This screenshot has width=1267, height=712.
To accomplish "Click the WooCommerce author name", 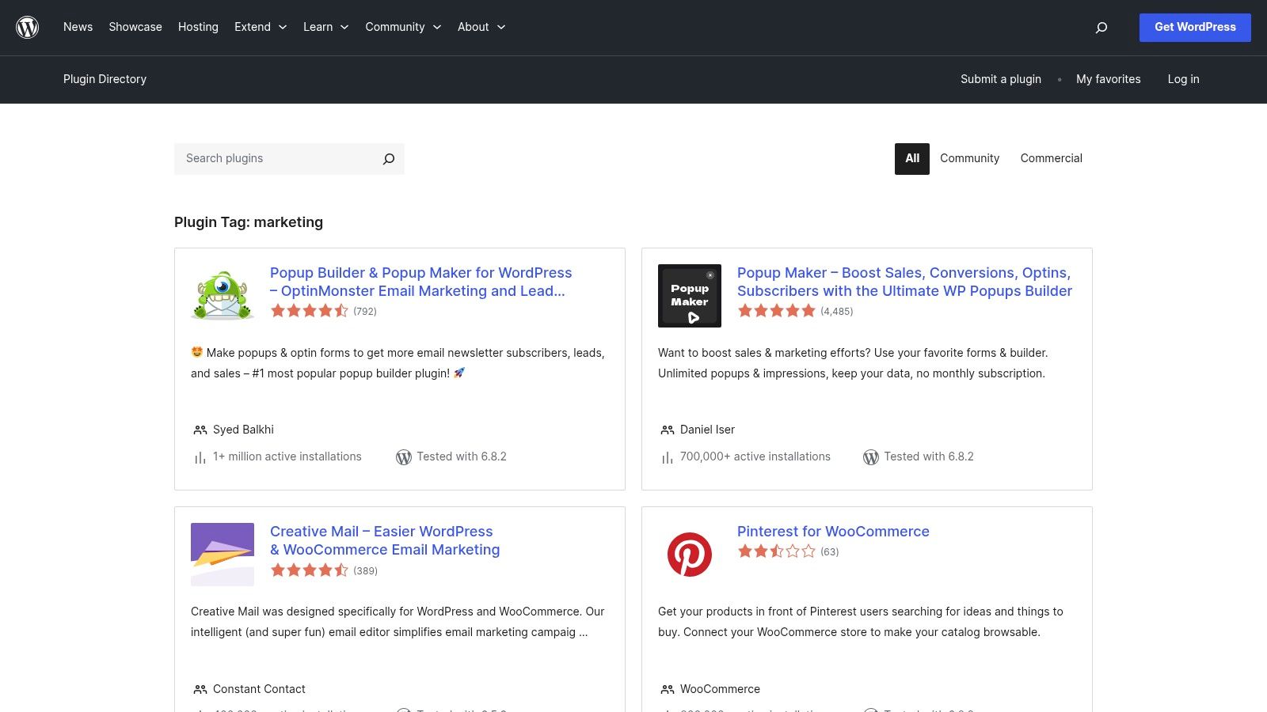I will pos(720,689).
